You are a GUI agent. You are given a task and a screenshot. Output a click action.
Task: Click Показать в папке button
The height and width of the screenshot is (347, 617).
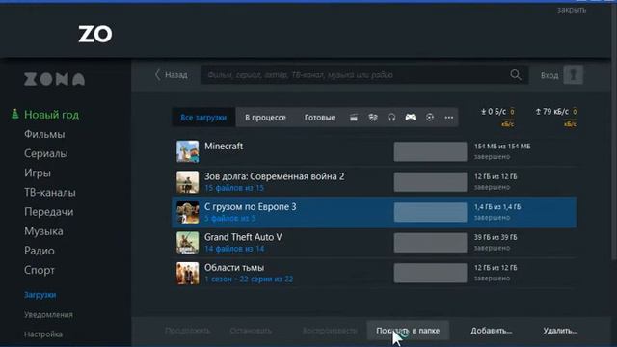click(x=408, y=331)
